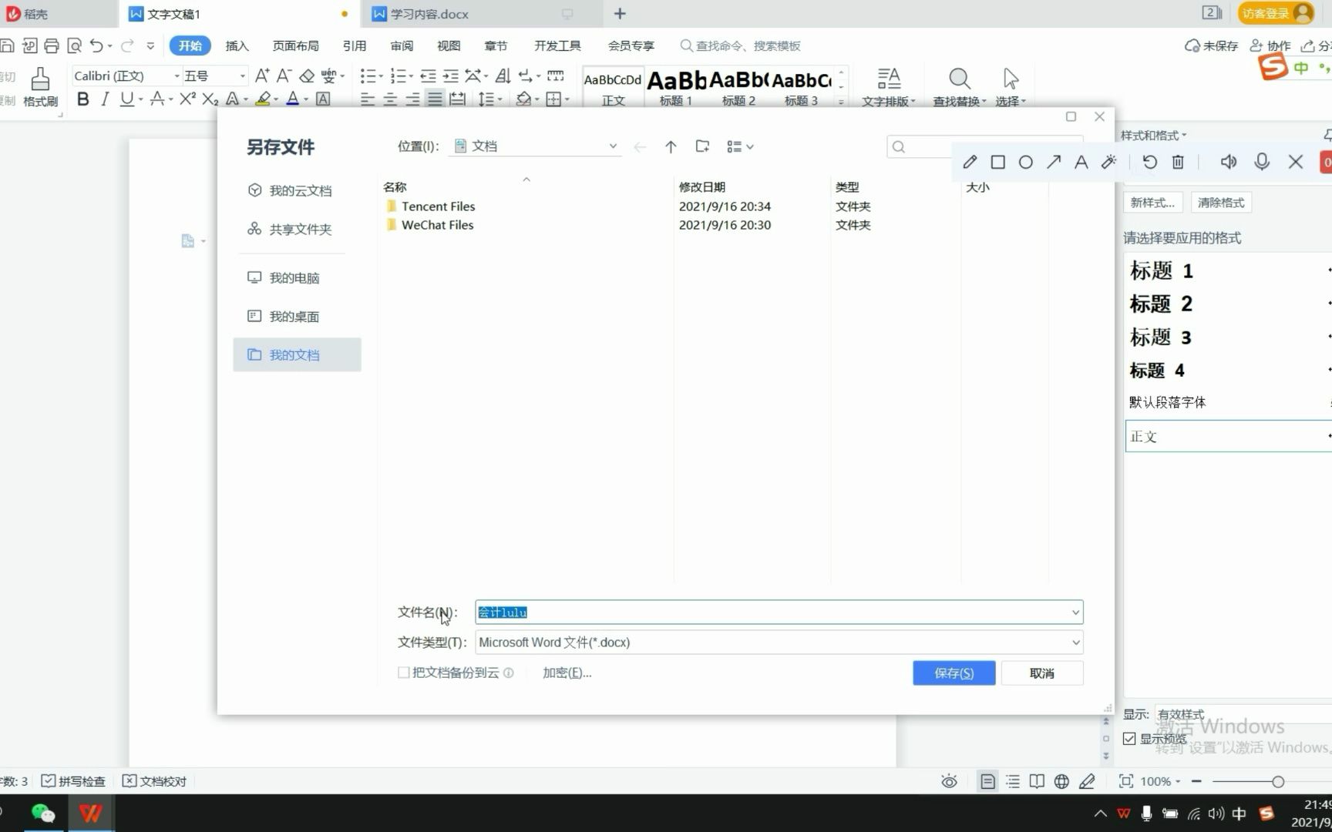
Task: Click the print icon in quick toolbar
Action: [x=52, y=46]
